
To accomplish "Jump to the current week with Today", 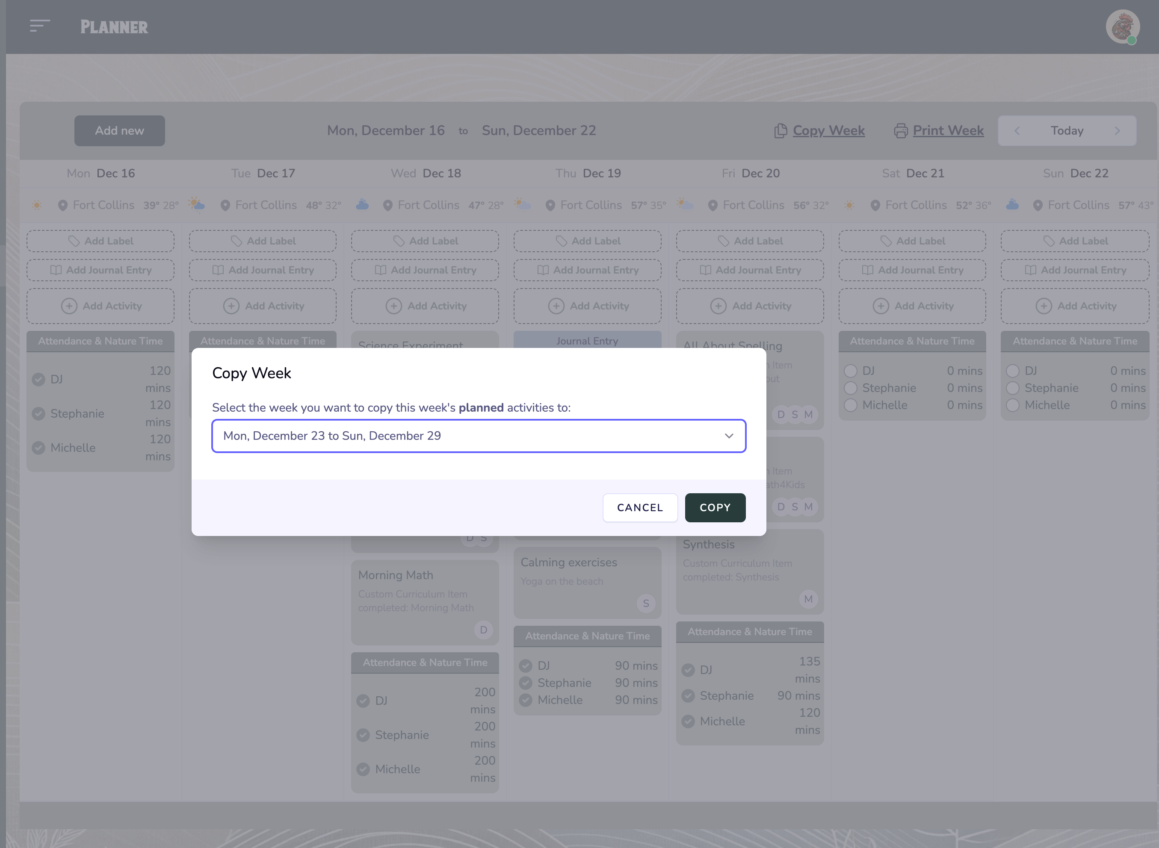I will (x=1067, y=131).
